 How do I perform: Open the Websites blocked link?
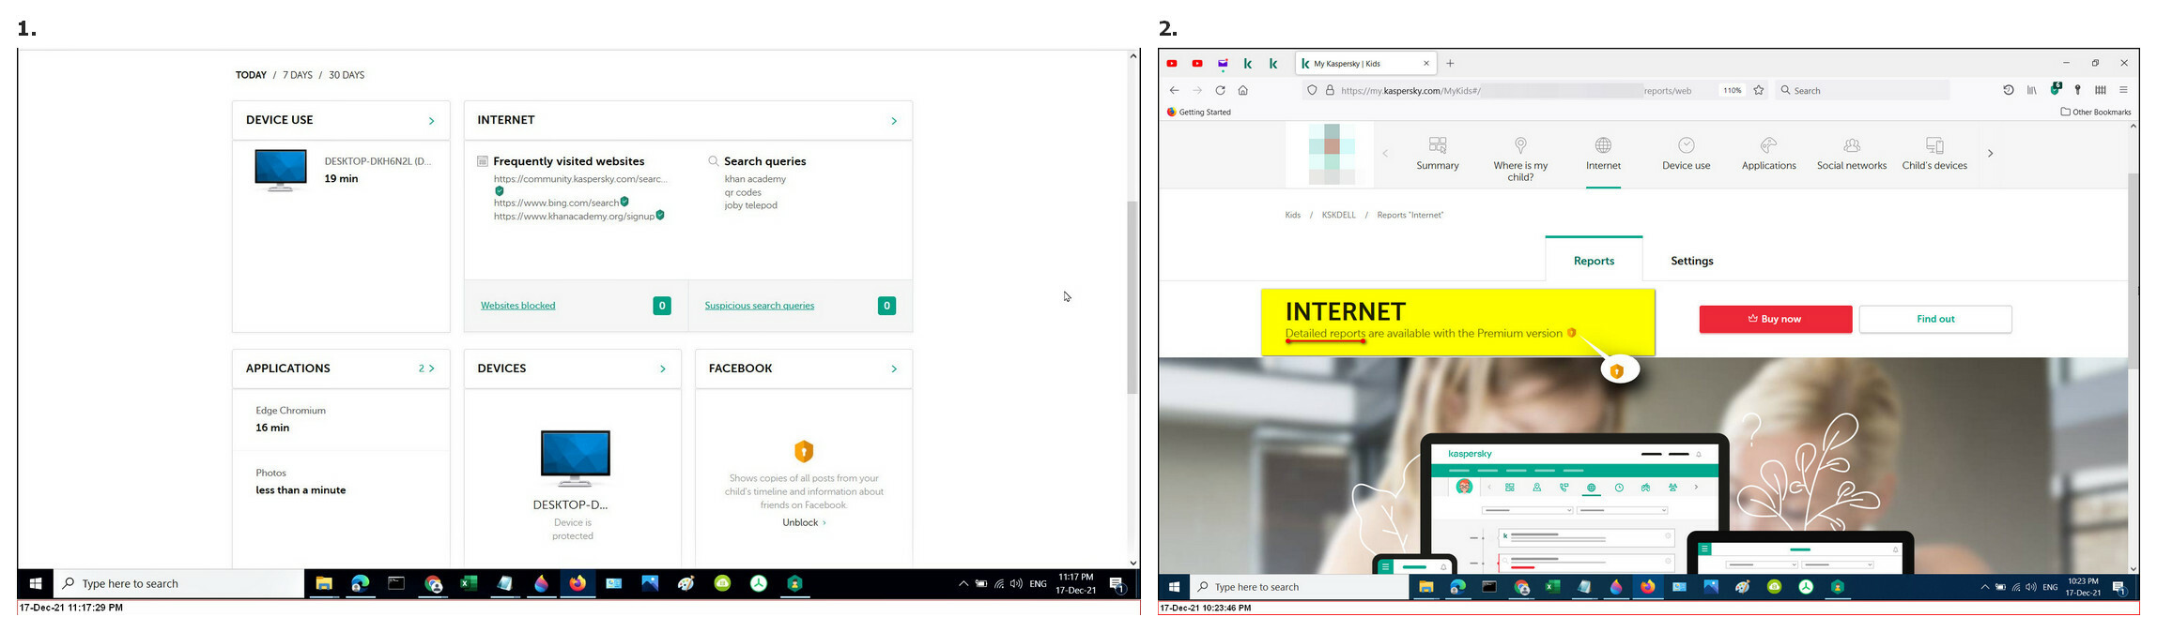click(x=517, y=306)
